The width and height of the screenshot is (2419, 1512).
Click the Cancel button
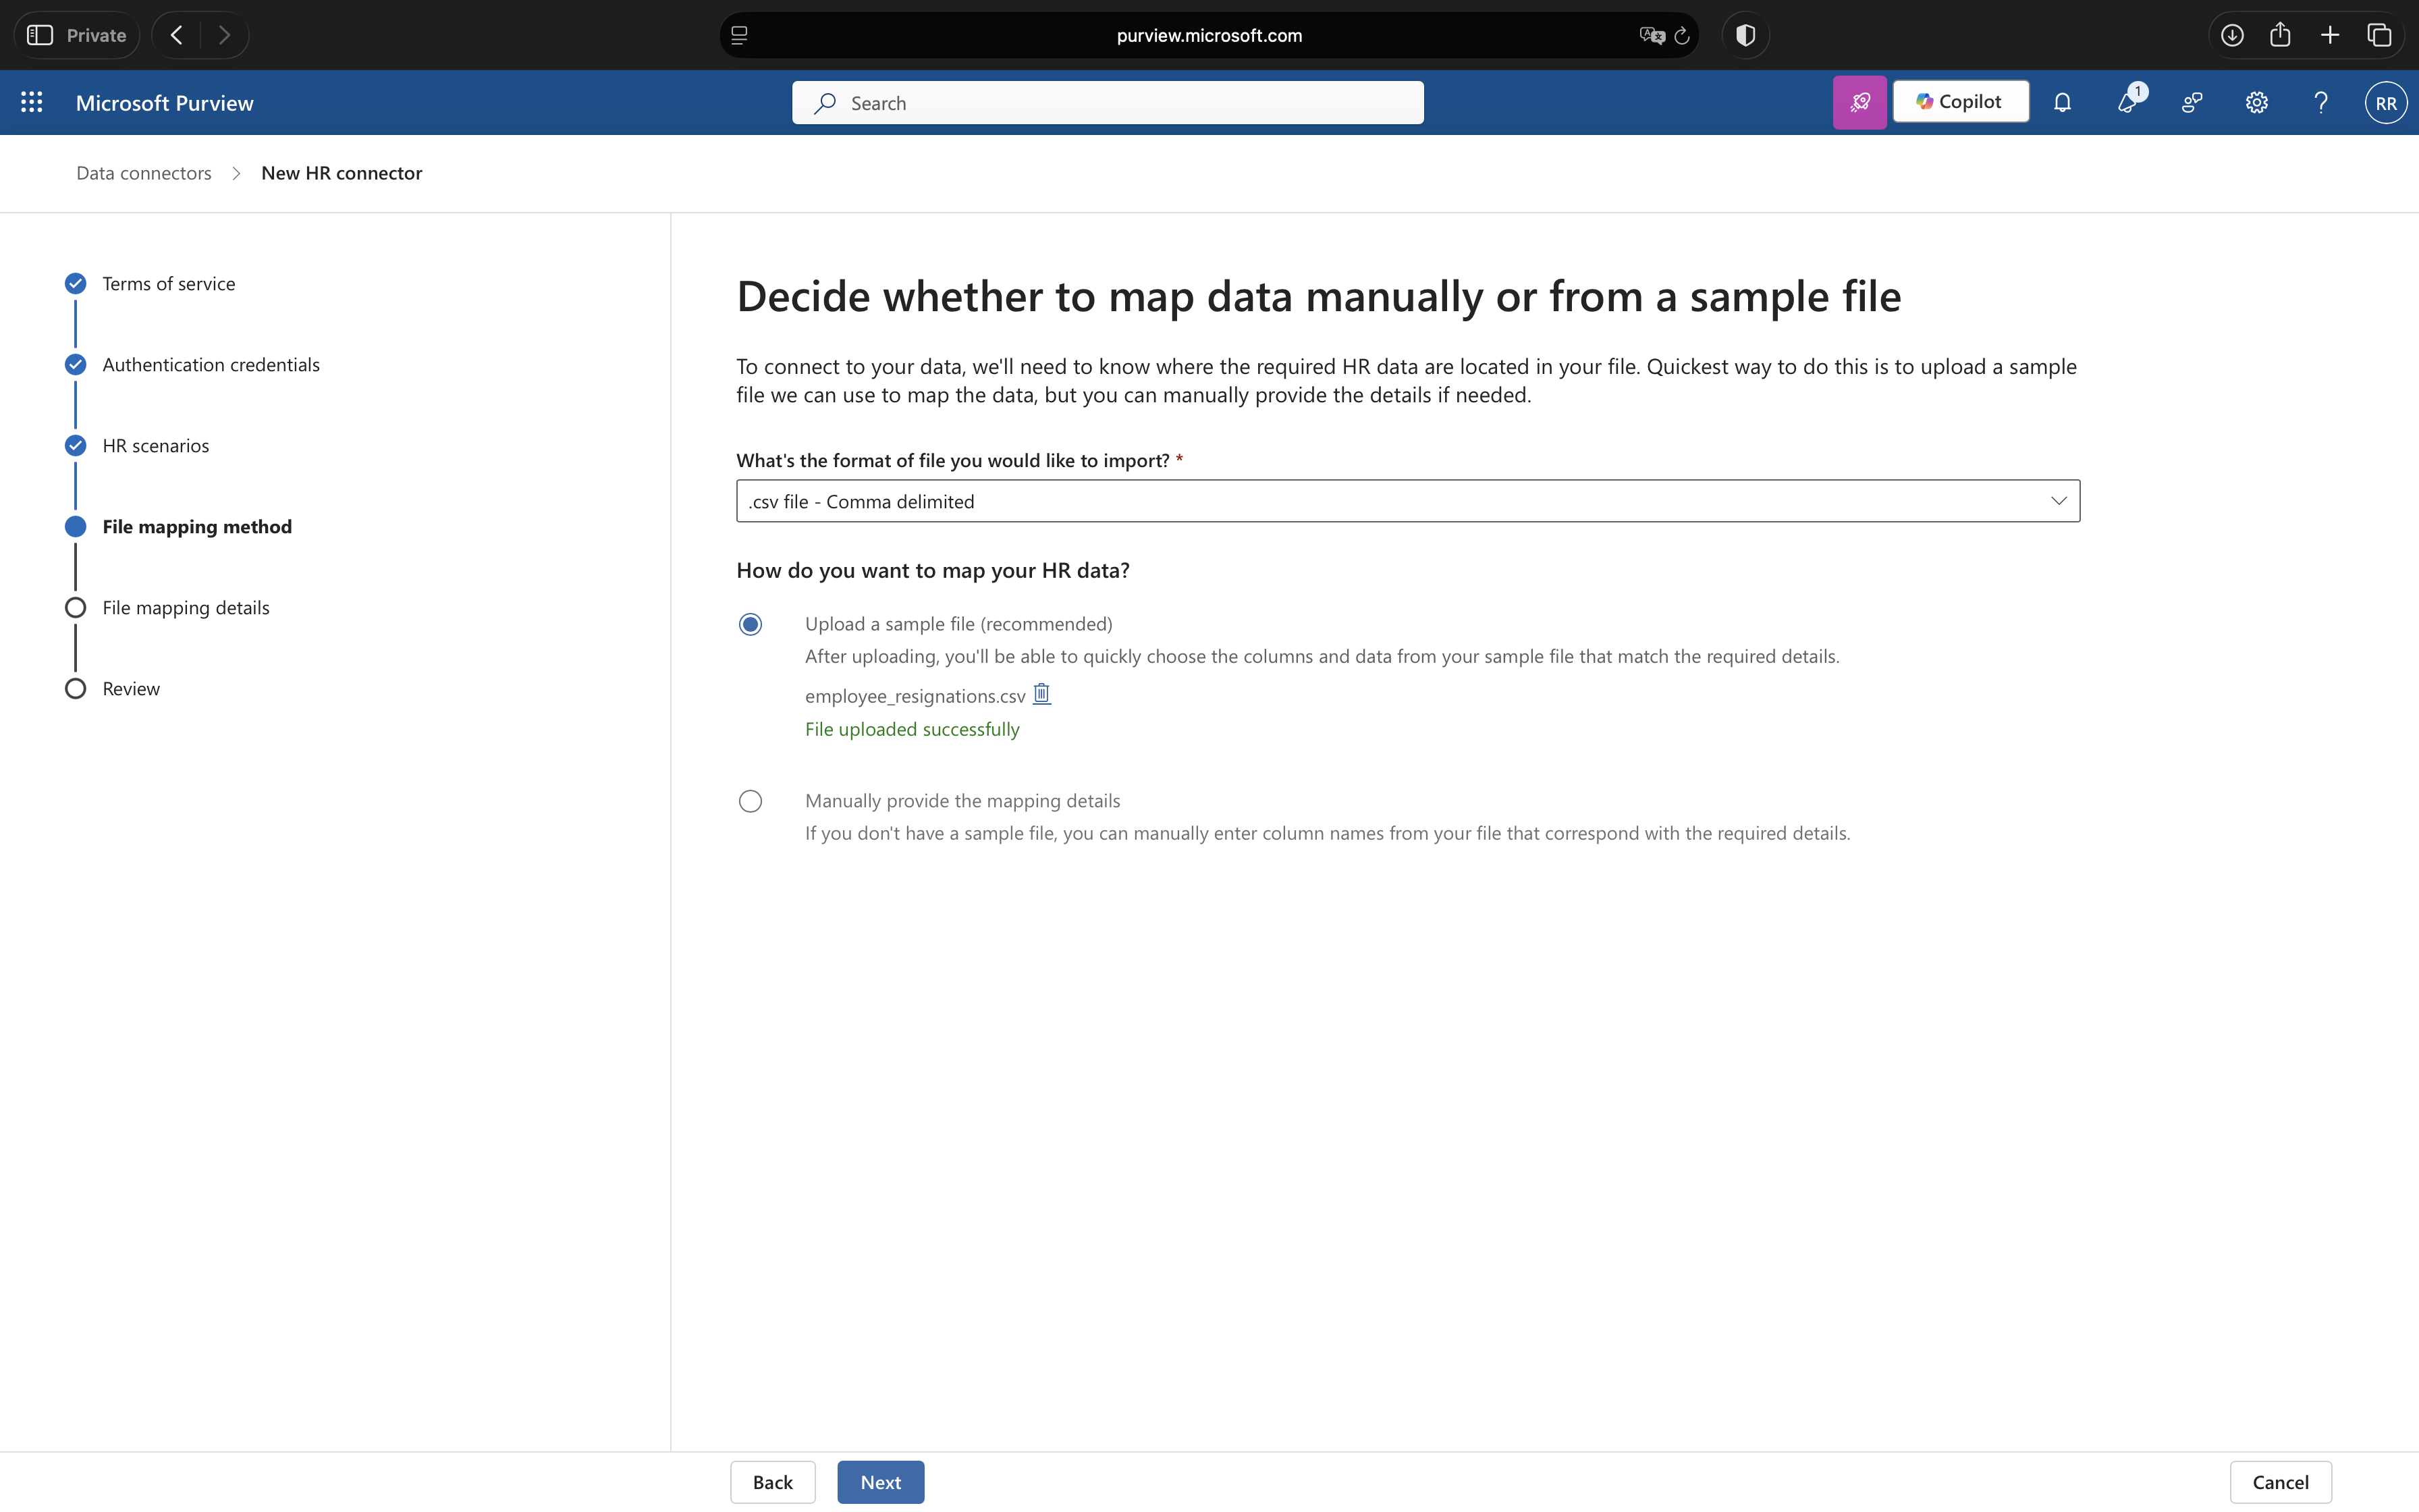(x=2280, y=1482)
